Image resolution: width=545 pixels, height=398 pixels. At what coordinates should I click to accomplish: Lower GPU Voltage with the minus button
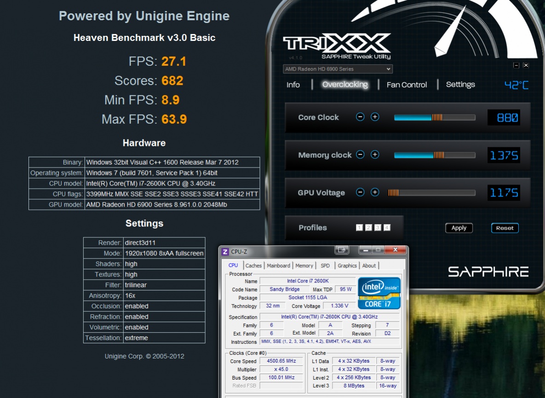(x=360, y=192)
